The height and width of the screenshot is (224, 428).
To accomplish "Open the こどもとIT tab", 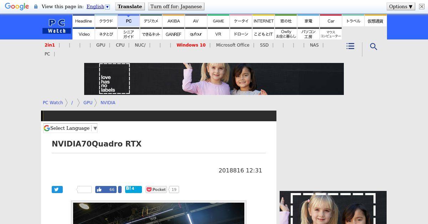I will point(263,34).
